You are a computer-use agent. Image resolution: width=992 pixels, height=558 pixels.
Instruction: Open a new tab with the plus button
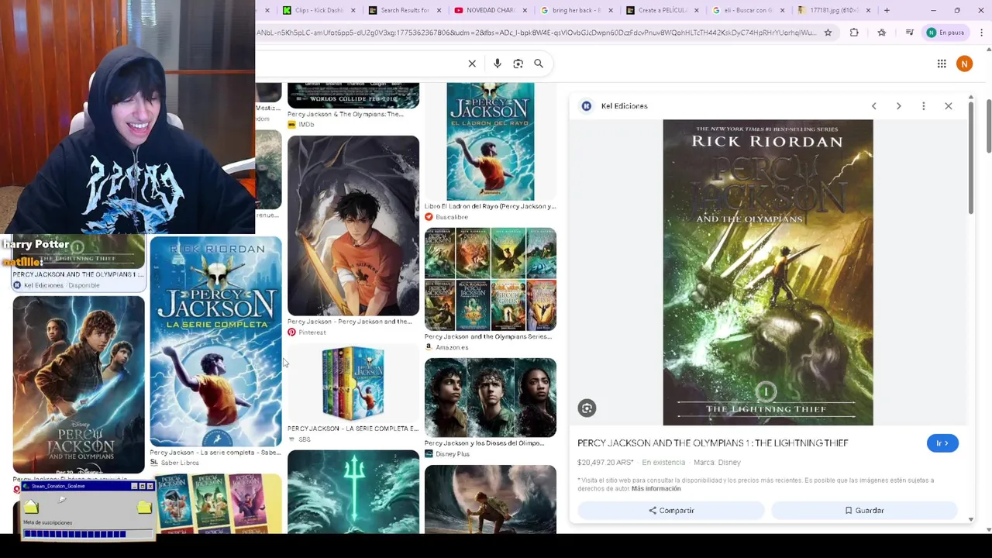[x=887, y=10]
